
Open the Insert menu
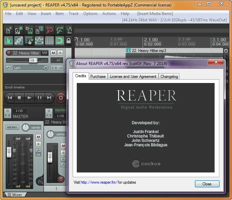click(x=46, y=14)
